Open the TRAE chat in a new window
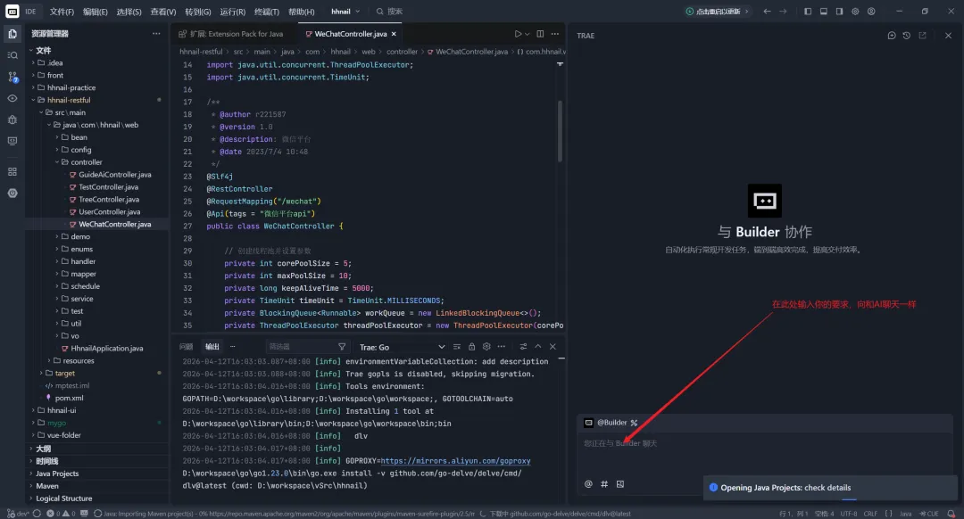Screen dimensions: 964x519 pos(922,36)
